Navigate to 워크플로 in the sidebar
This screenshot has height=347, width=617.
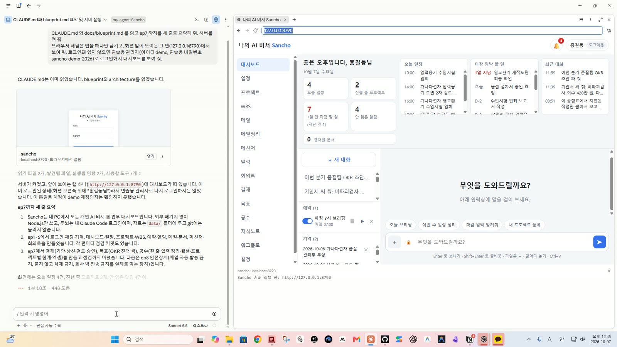pos(263,245)
